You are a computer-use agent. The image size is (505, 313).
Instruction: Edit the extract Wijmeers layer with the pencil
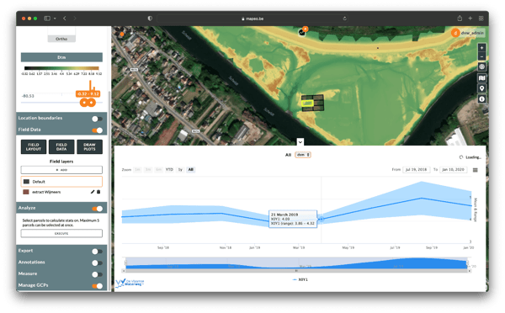tap(93, 192)
